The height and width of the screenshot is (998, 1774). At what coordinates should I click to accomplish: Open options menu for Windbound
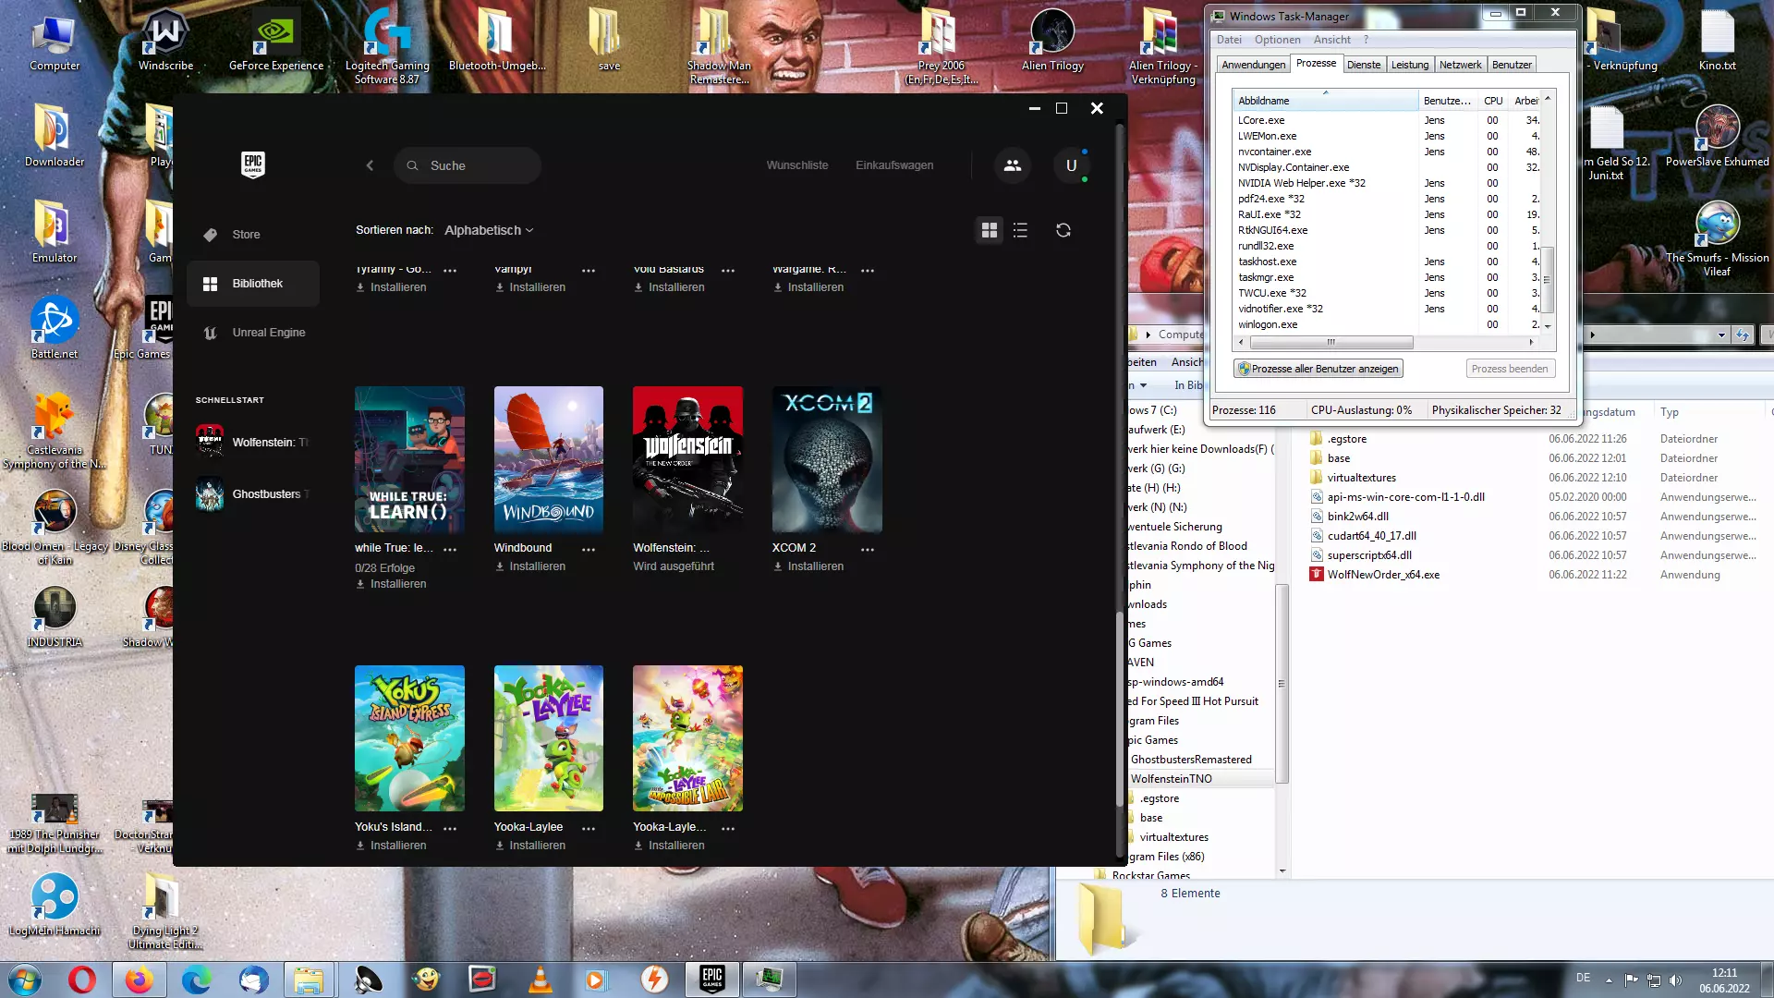point(589,549)
